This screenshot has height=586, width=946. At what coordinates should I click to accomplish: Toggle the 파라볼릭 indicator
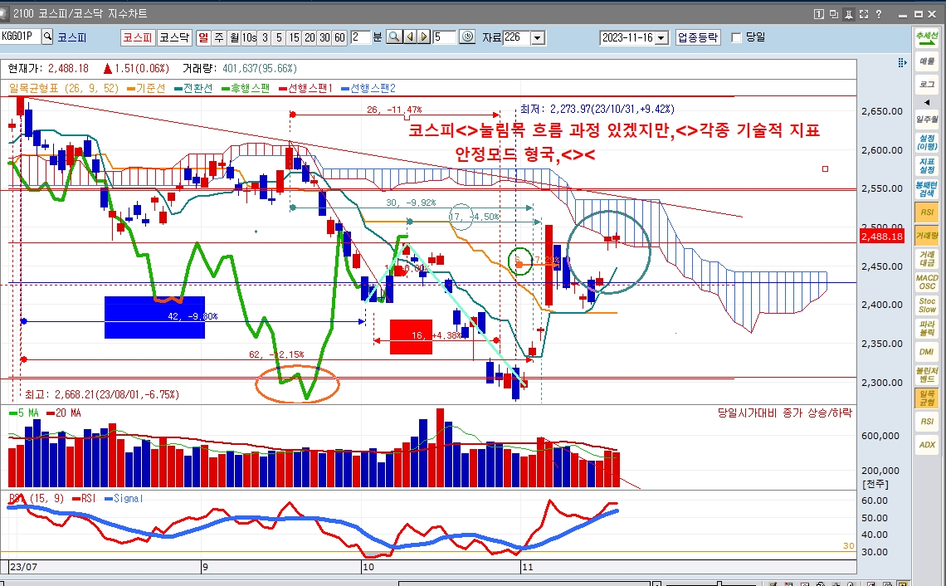(x=927, y=329)
